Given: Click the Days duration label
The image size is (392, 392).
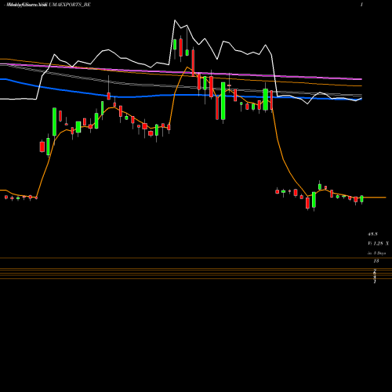Looking at the screenshot, I should [x=376, y=253].
